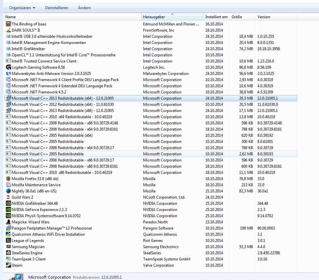Click the Nightly 36.0a1 globe icon
319x280 pixels.
tap(8, 191)
